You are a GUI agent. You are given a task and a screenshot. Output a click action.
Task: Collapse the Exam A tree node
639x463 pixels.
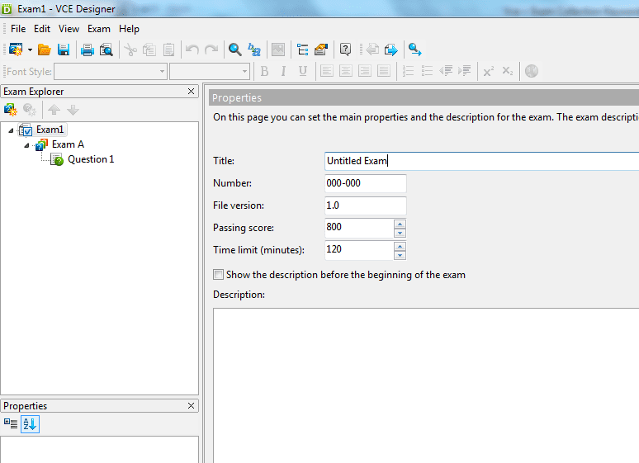pyautogui.click(x=26, y=145)
